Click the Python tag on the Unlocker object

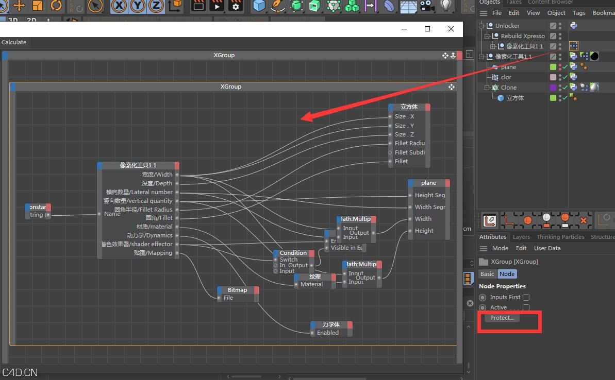[574, 25]
